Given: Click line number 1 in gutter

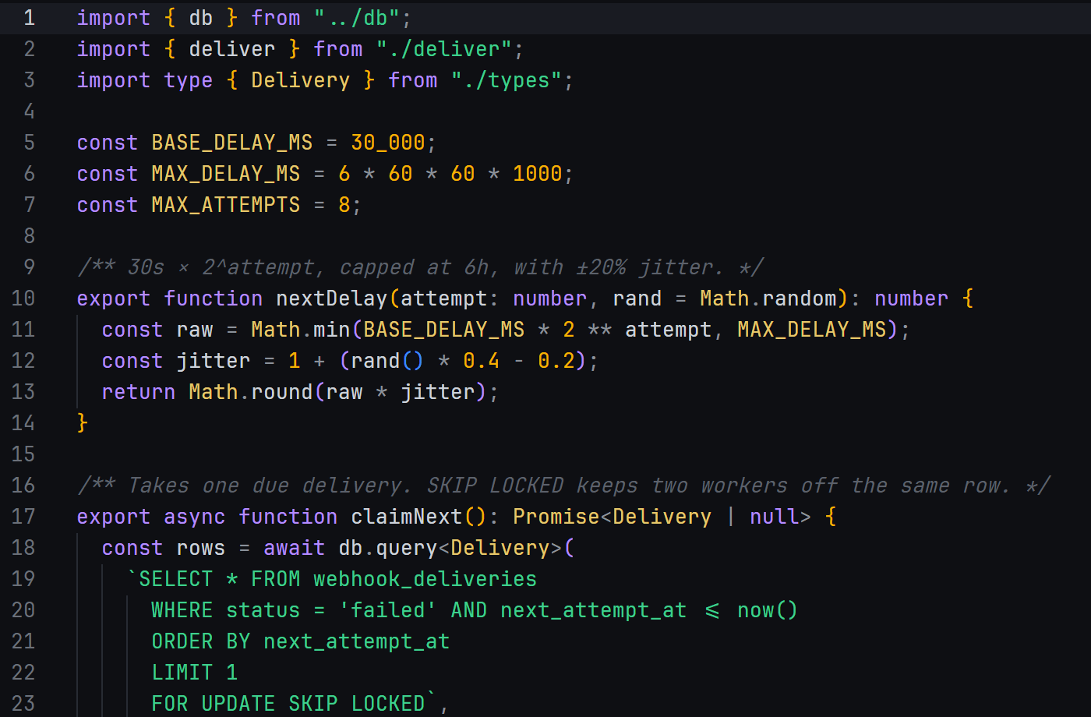Looking at the screenshot, I should [29, 17].
